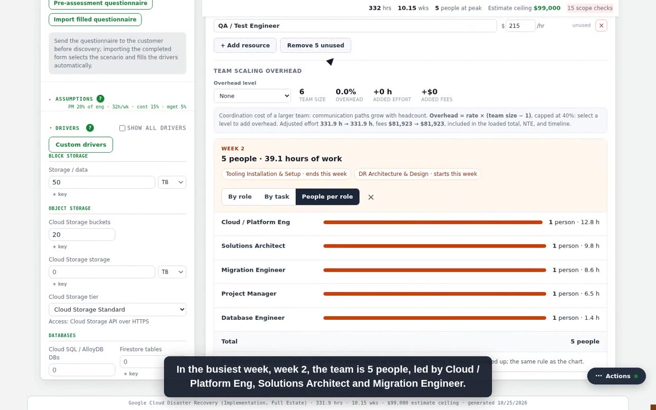Edit the Cloud SQL / AlloyDB DBs field
The height and width of the screenshot is (410, 656).
82,370
